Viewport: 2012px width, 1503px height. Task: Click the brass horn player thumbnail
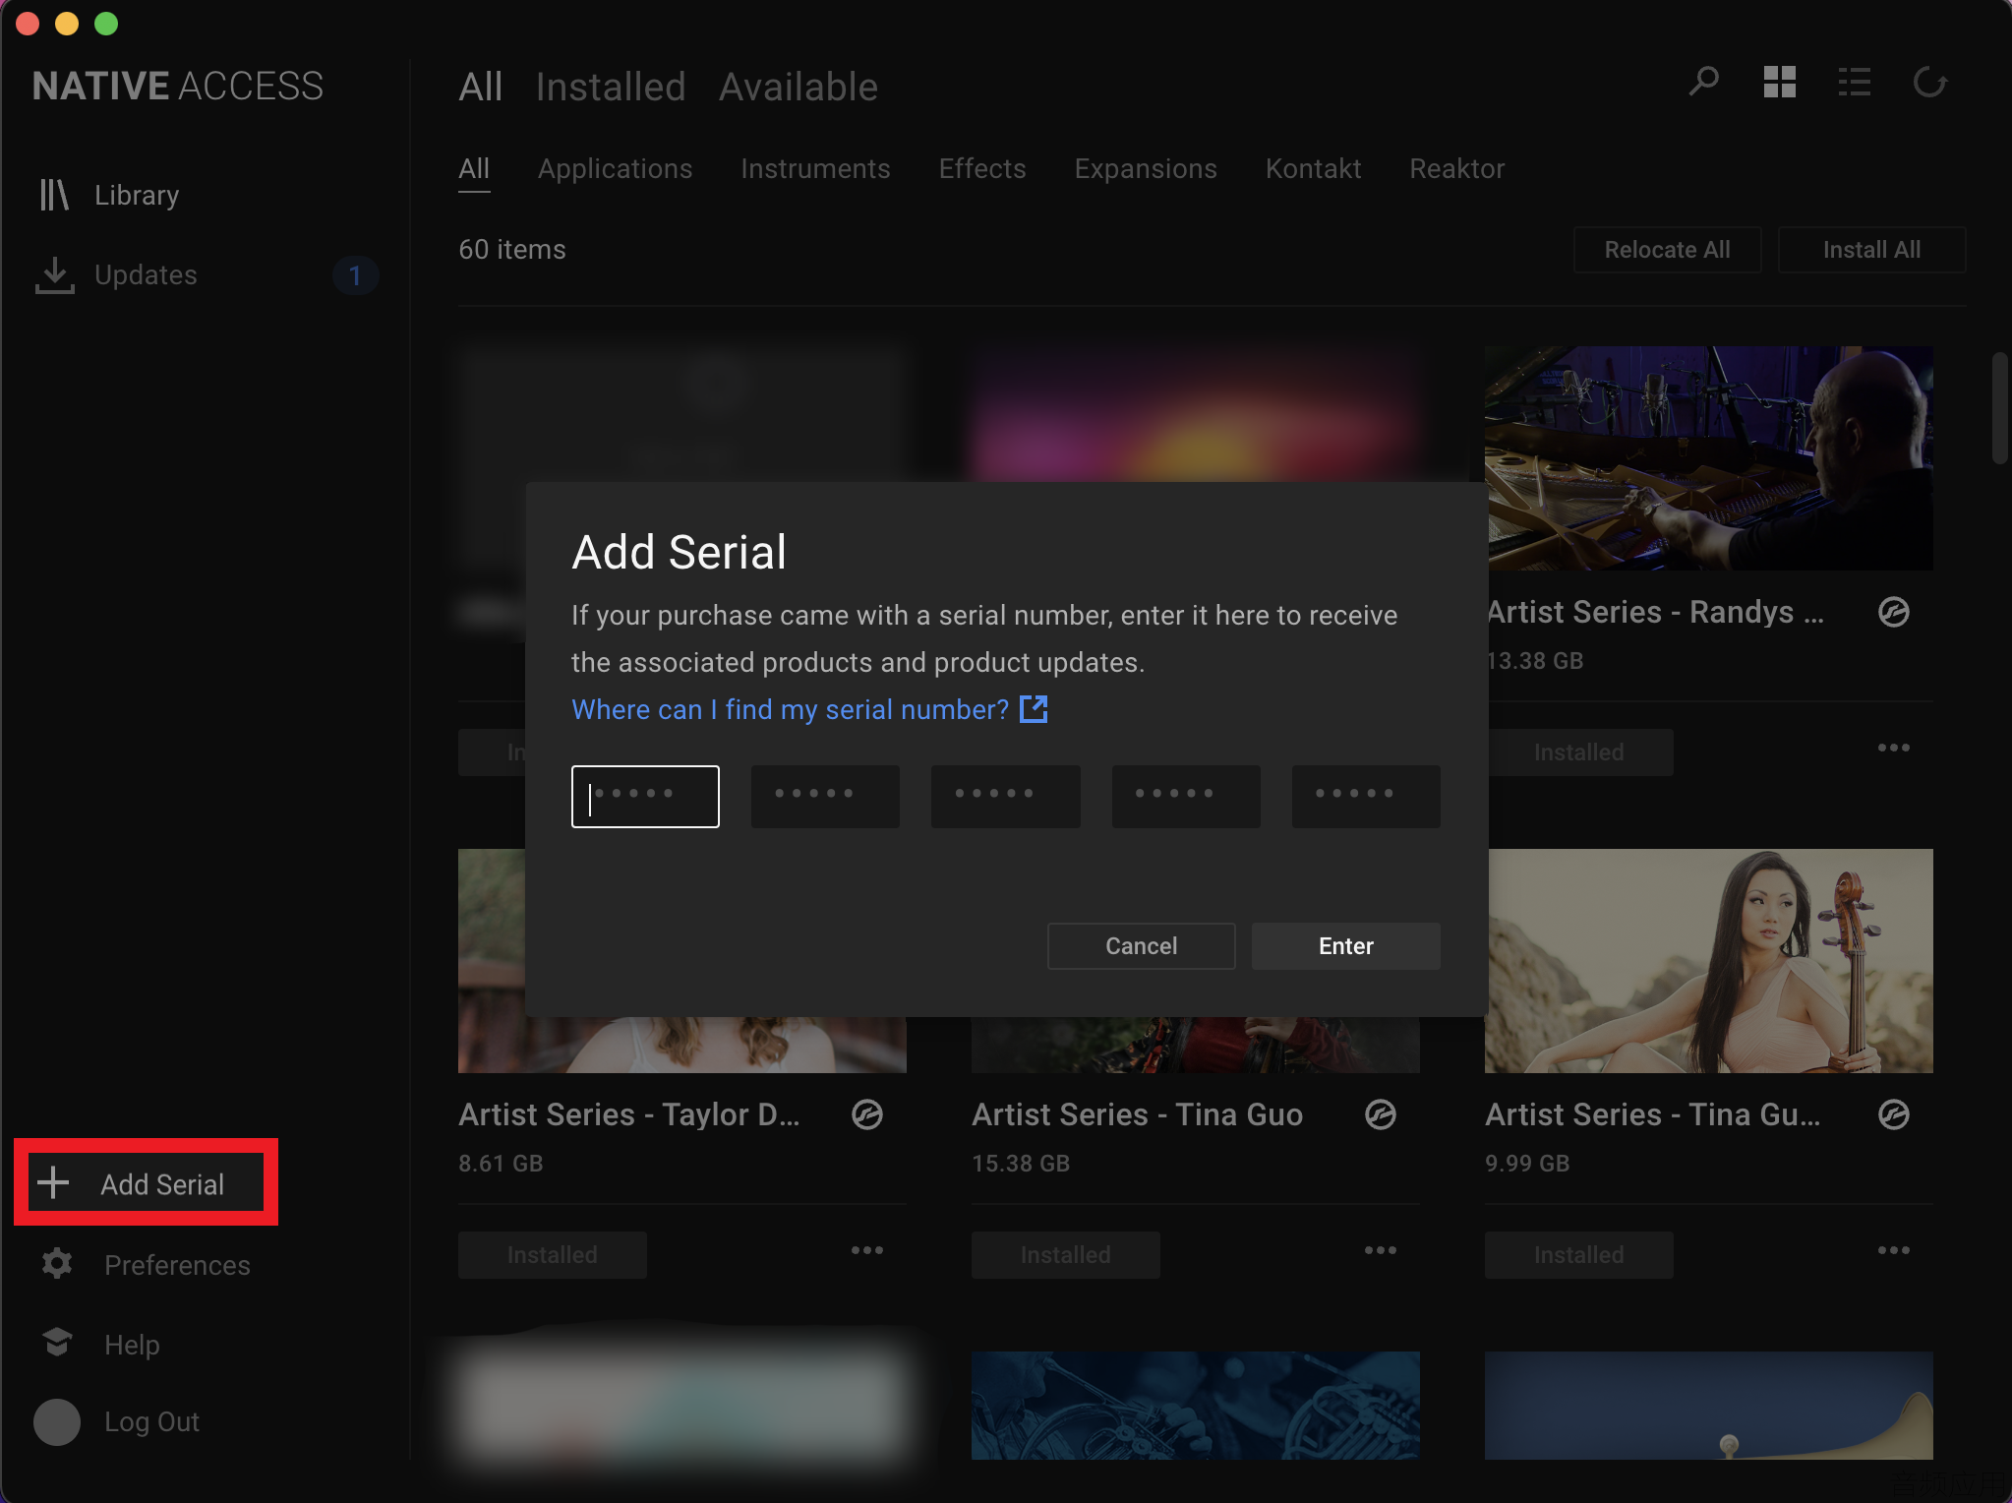click(1195, 1405)
